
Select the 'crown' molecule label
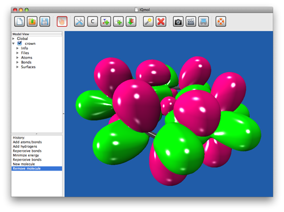click(x=30, y=44)
